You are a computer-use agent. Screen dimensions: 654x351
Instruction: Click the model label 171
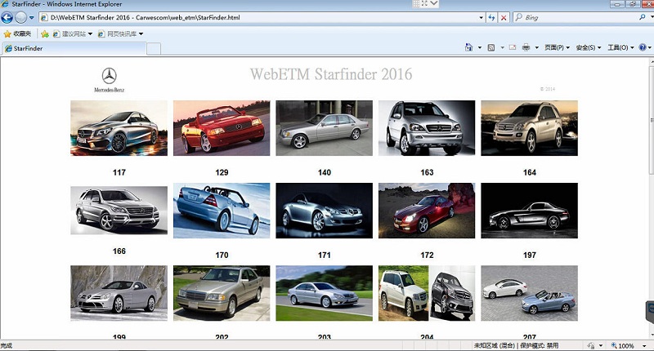[324, 255]
